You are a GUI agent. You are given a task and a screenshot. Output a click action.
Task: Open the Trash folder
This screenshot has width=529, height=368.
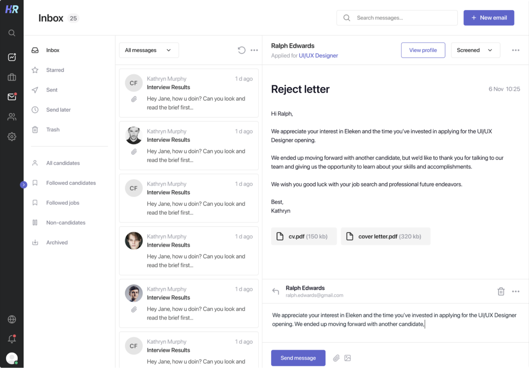click(53, 129)
